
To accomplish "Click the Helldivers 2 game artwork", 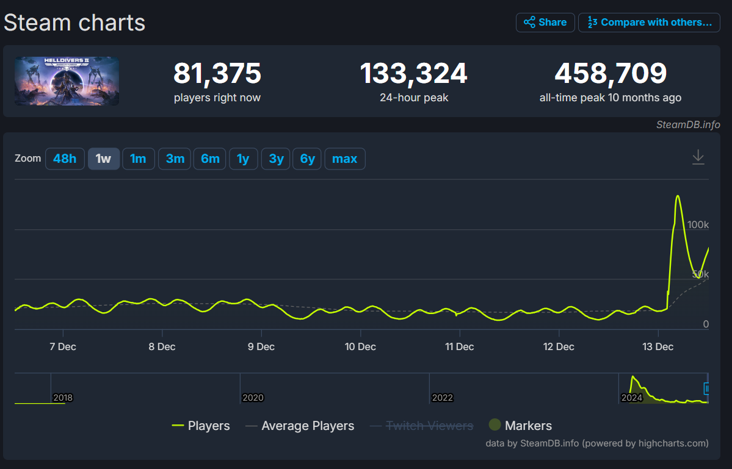I will click(67, 81).
